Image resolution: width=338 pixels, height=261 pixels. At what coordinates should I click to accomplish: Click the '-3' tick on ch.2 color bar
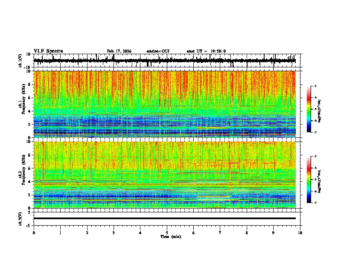click(x=315, y=157)
